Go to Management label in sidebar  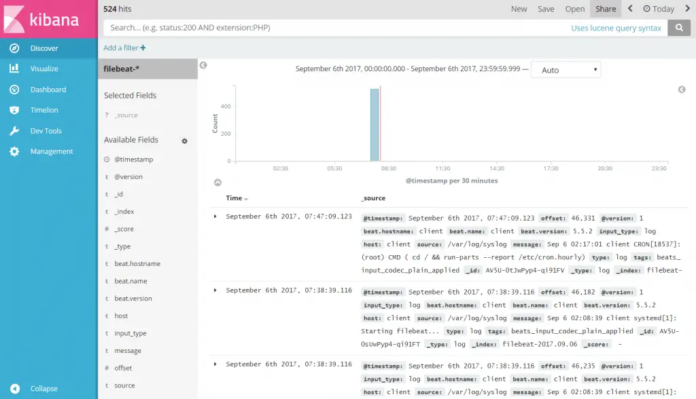click(52, 151)
